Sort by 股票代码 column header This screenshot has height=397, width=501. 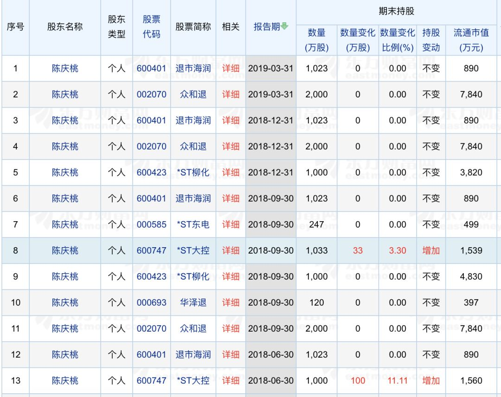tap(151, 27)
